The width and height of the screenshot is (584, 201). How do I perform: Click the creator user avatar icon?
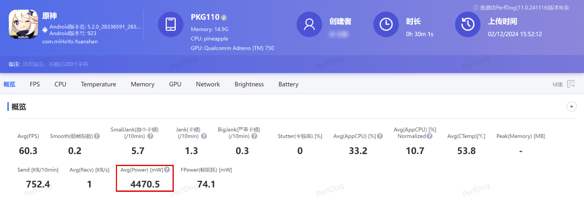click(x=309, y=24)
